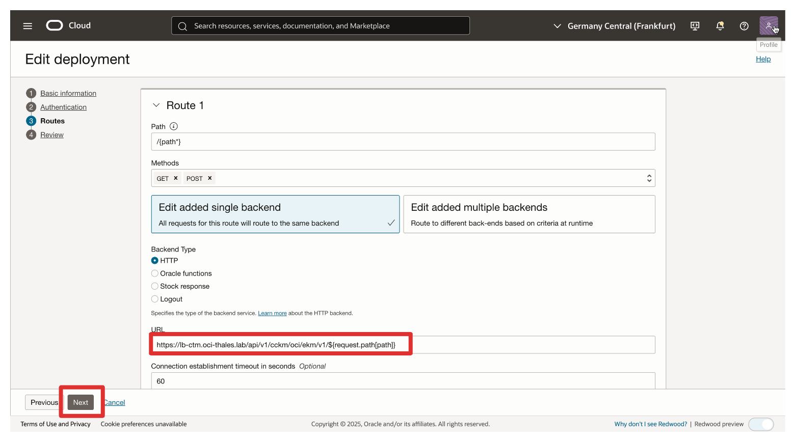Go to Basic information step
The image size is (795, 442).
pyautogui.click(x=68, y=93)
